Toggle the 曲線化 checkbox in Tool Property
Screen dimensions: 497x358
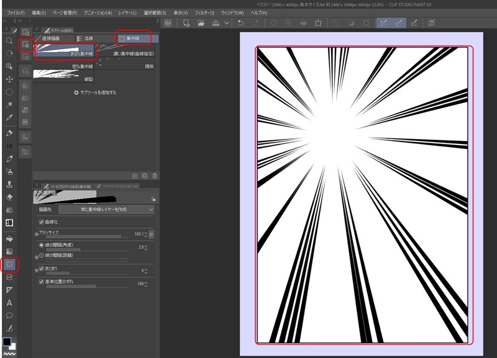coord(41,222)
